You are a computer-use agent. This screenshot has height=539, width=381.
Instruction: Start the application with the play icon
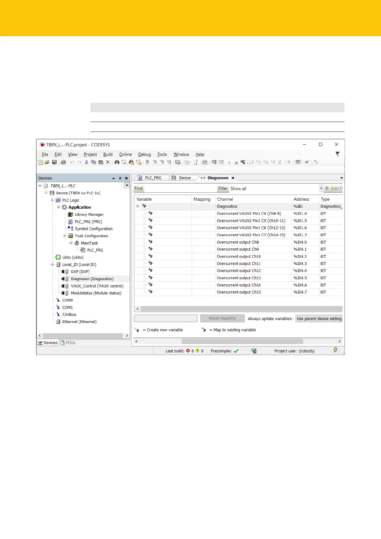[x=229, y=163]
